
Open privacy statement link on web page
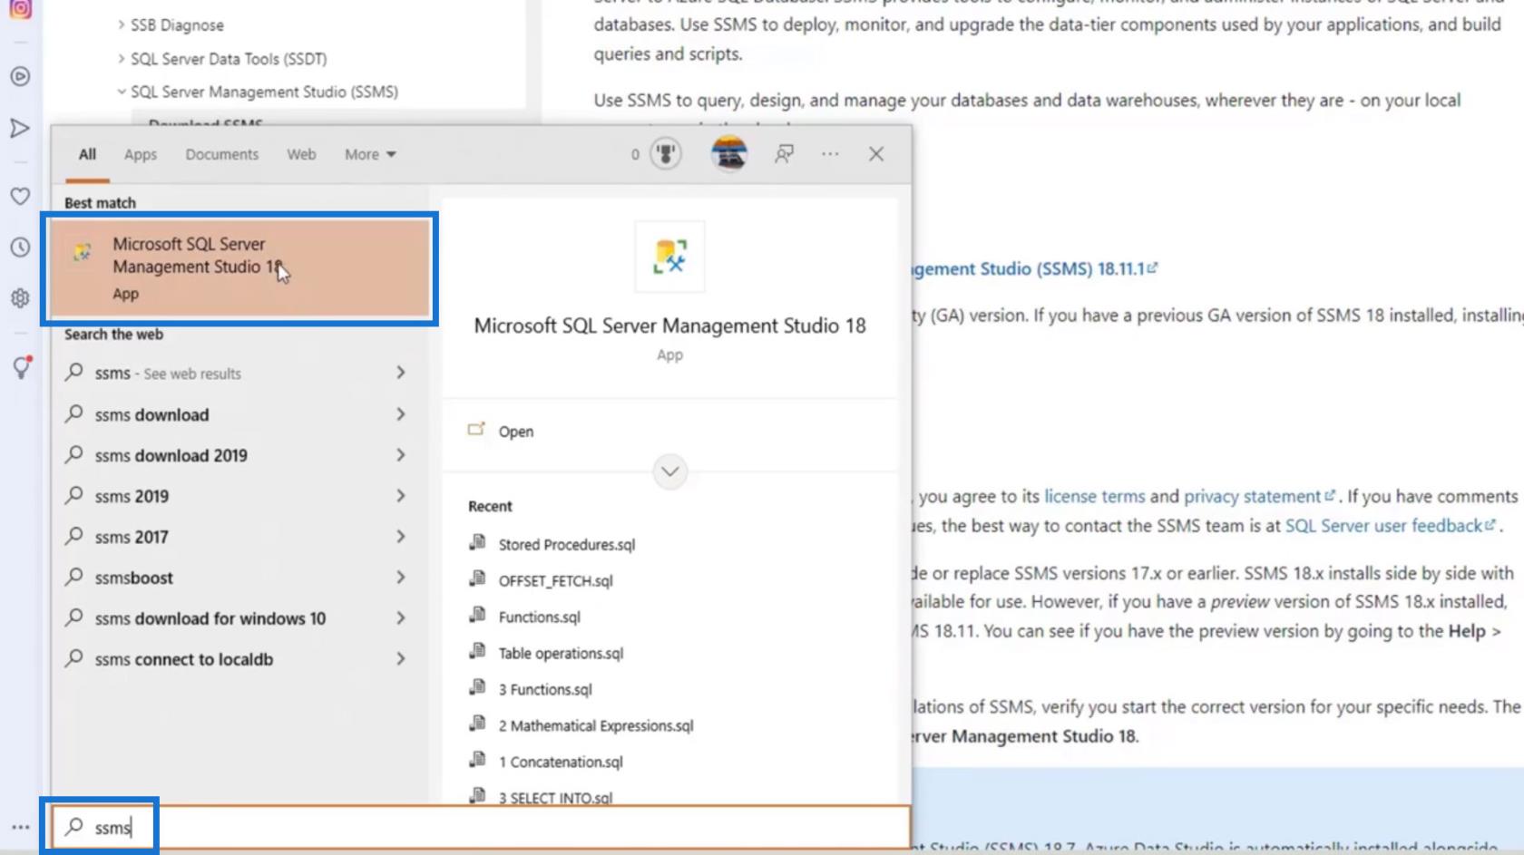[1259, 496]
